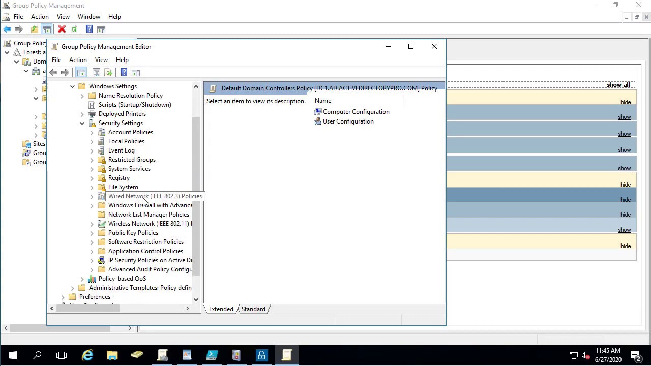Click the Help icon in Group Policy Management toolbar
Screen dimensions: 651x366
tap(89, 29)
